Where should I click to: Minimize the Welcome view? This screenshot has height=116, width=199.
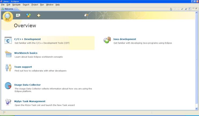193,8
